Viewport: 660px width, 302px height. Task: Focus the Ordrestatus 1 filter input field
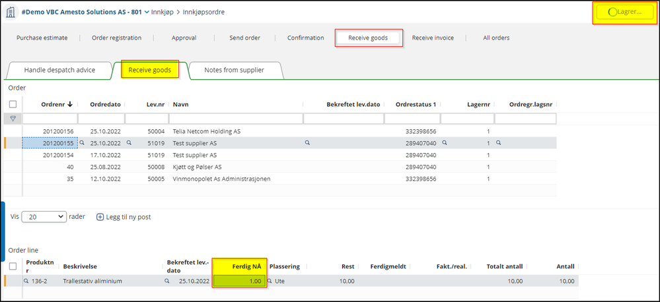tap(412, 119)
